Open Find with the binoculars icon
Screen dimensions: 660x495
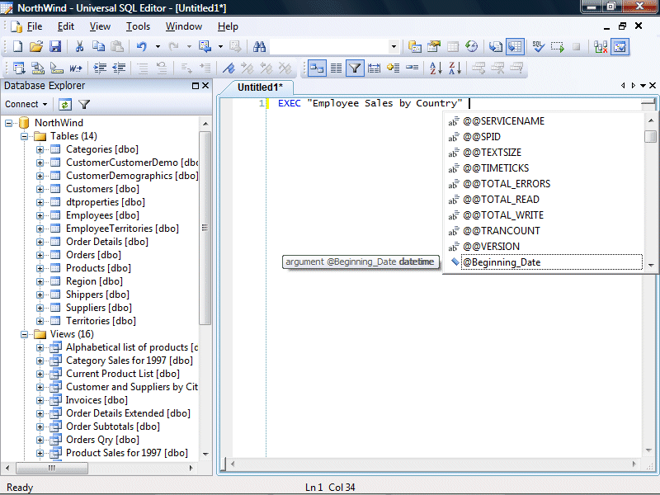[x=259, y=46]
